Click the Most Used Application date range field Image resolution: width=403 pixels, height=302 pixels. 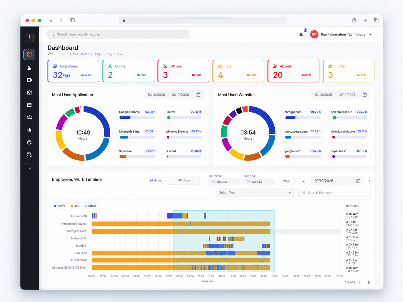(174, 95)
